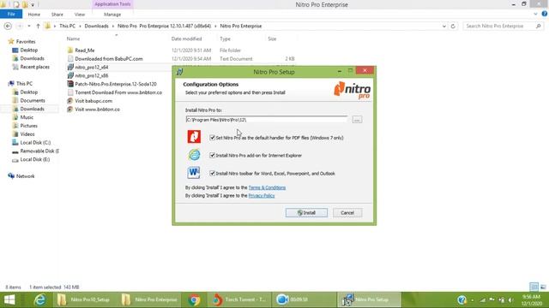Refresh the Explorer folder view
Viewport: 549px width, 308px height.
coord(453,27)
